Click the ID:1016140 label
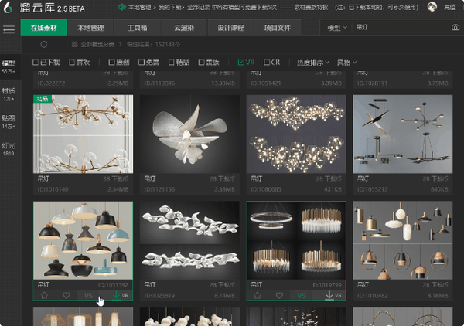The height and width of the screenshot is (326, 464). [x=53, y=189]
